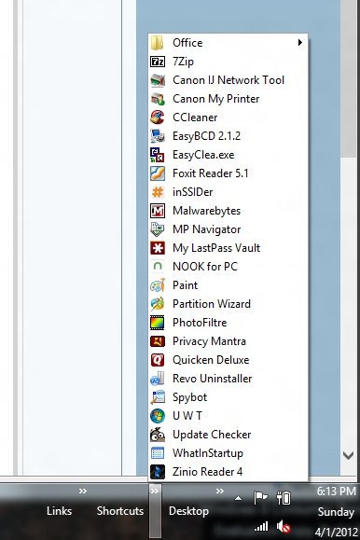Open Paint from the shortcuts list

[228, 285]
